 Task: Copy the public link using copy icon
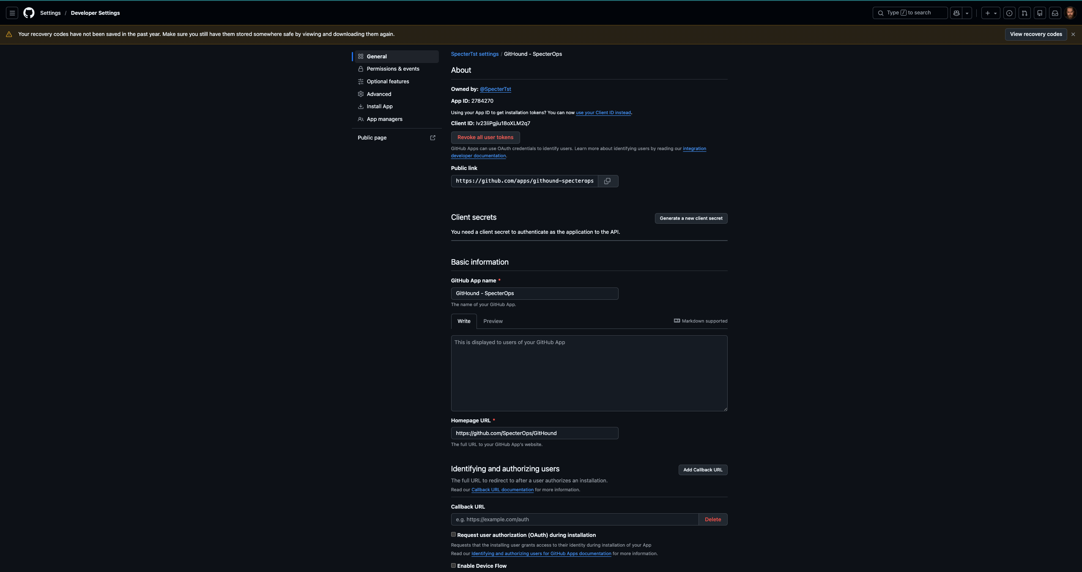click(x=608, y=181)
